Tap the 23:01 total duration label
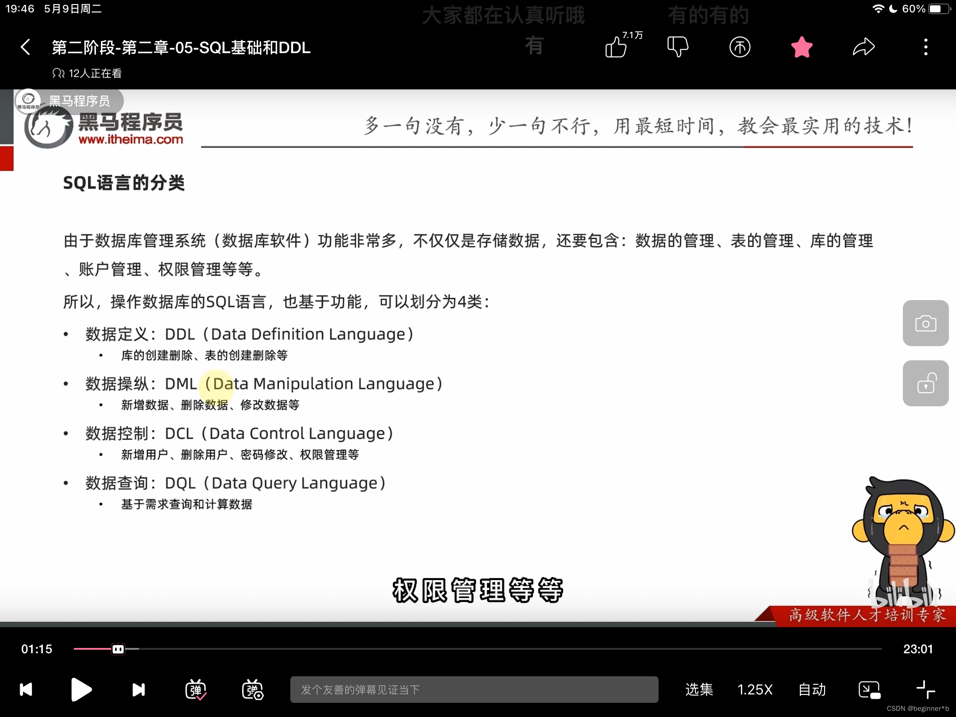 tap(918, 649)
